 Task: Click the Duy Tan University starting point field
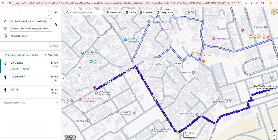coord(30,21)
